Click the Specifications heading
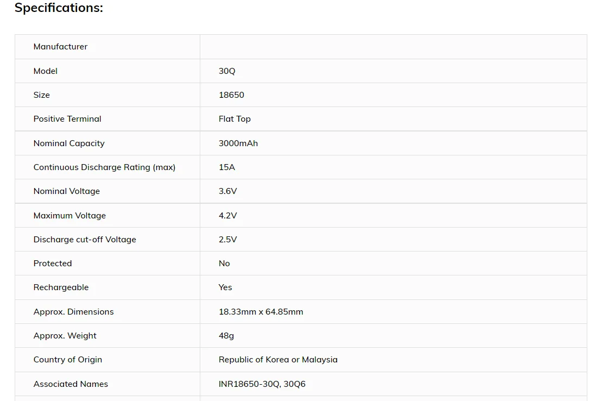 (x=59, y=8)
